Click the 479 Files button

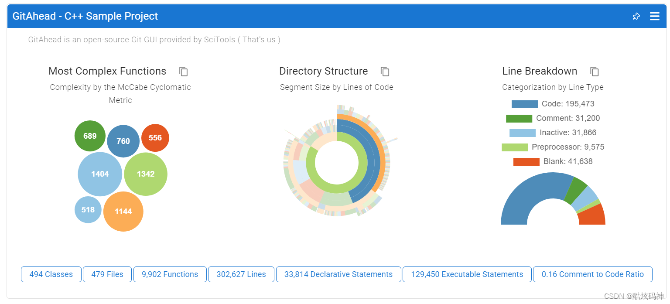tap(107, 274)
